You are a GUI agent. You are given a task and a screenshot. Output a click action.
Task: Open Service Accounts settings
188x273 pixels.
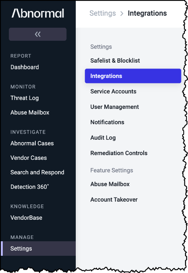[x=113, y=91]
